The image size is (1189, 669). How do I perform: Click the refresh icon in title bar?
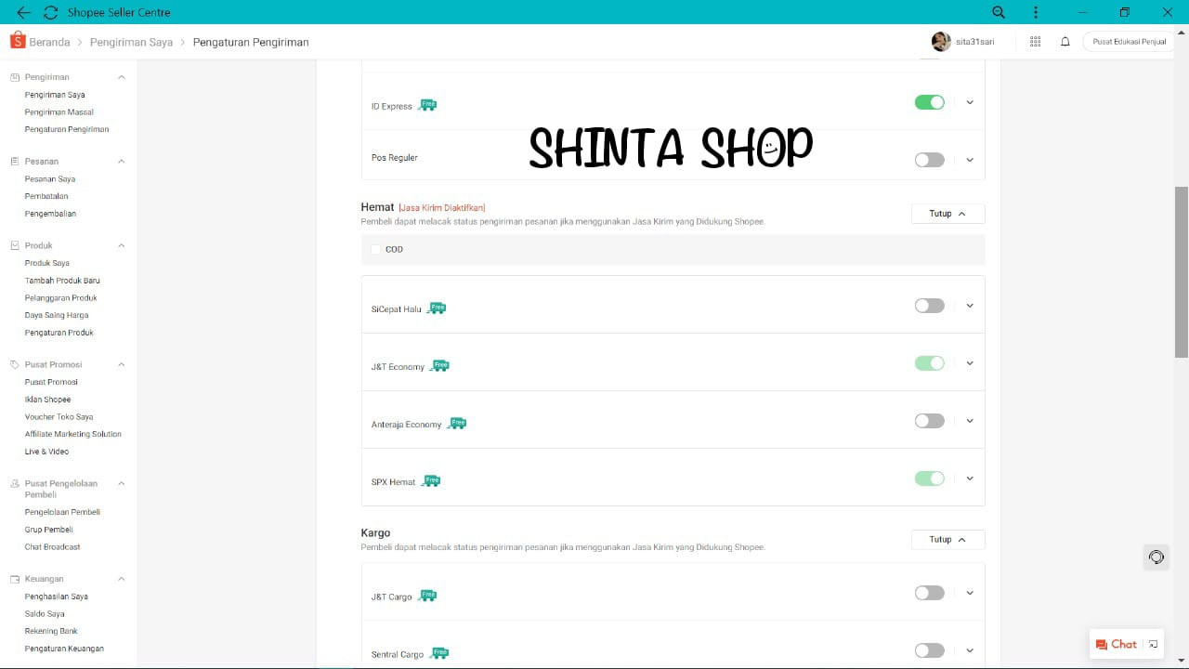[x=50, y=12]
